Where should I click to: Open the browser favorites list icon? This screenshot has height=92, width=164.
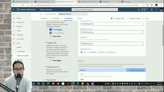click(147, 5)
